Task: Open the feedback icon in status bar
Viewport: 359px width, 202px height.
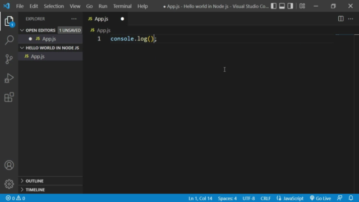Action: click(340, 198)
